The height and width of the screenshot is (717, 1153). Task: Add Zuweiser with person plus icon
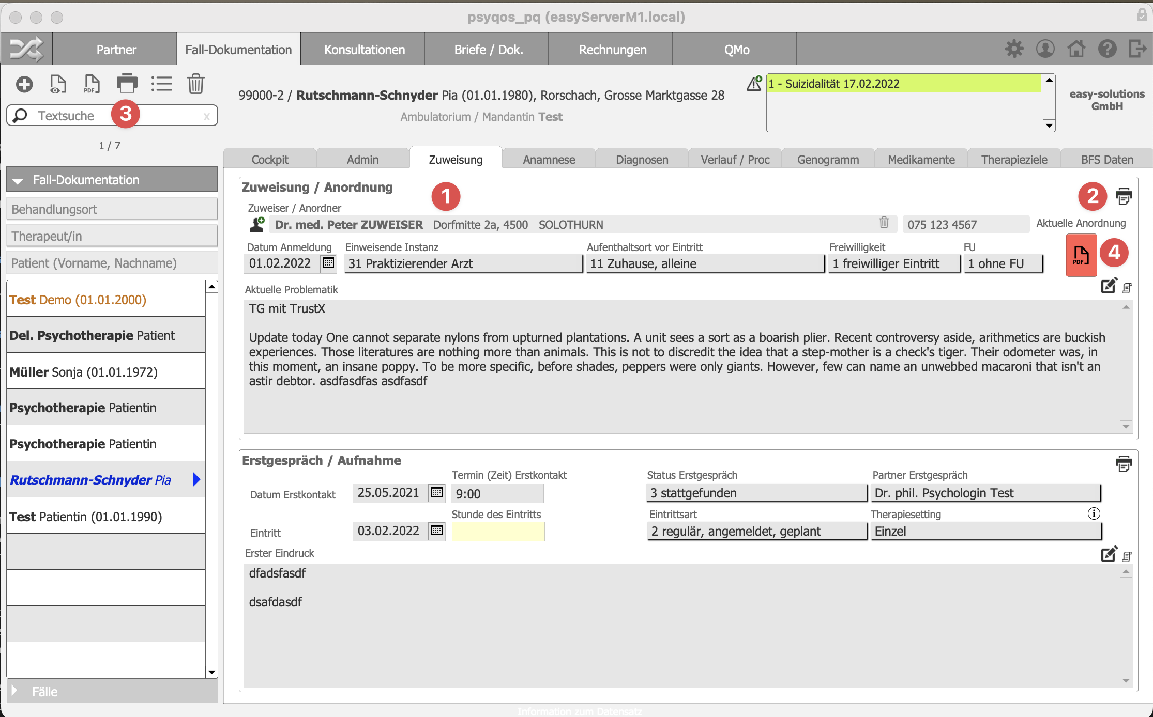[x=257, y=224]
